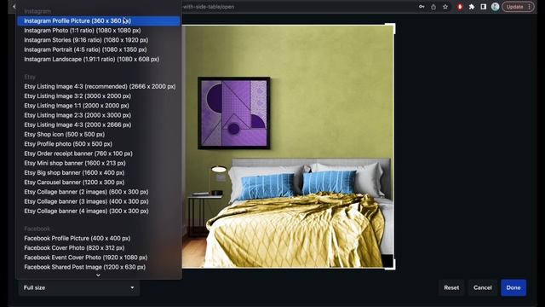Grab the top-right crop corner handle
This screenshot has height=307, width=545.
coord(391,28)
